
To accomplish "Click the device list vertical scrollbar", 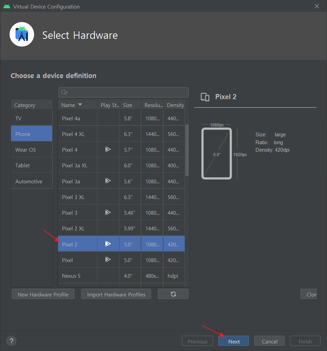I will pos(187,150).
